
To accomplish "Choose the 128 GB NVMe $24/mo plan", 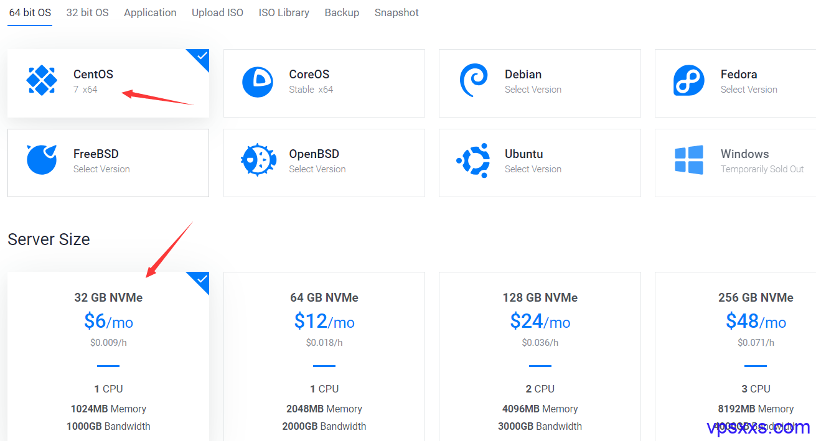I will coord(540,356).
